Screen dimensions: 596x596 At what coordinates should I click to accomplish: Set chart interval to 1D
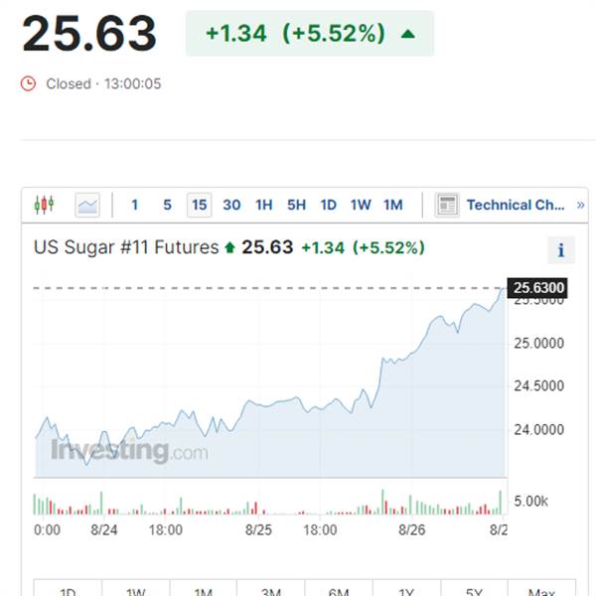pyautogui.click(x=329, y=206)
